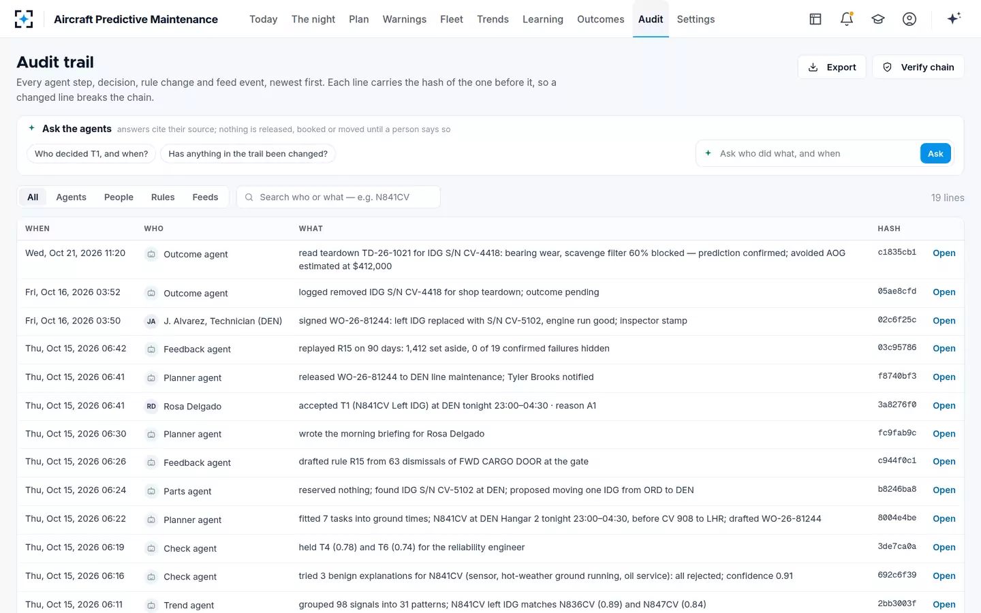Switch to the Today tab
This screenshot has width=981, height=613.
pos(263,19)
